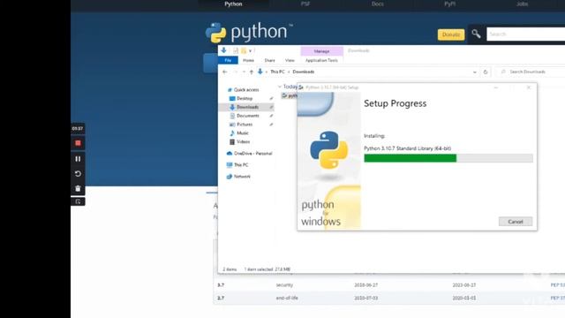The height and width of the screenshot is (318, 565).
Task: Click the Back arrow in File Explorer
Action: click(225, 72)
